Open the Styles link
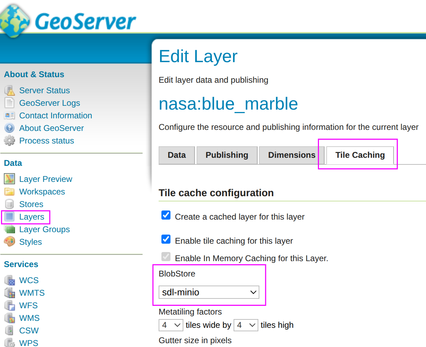This screenshot has width=426, height=347. [x=31, y=242]
